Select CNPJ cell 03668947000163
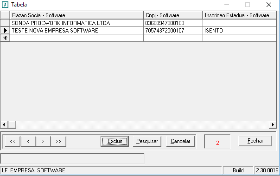 click(173, 23)
